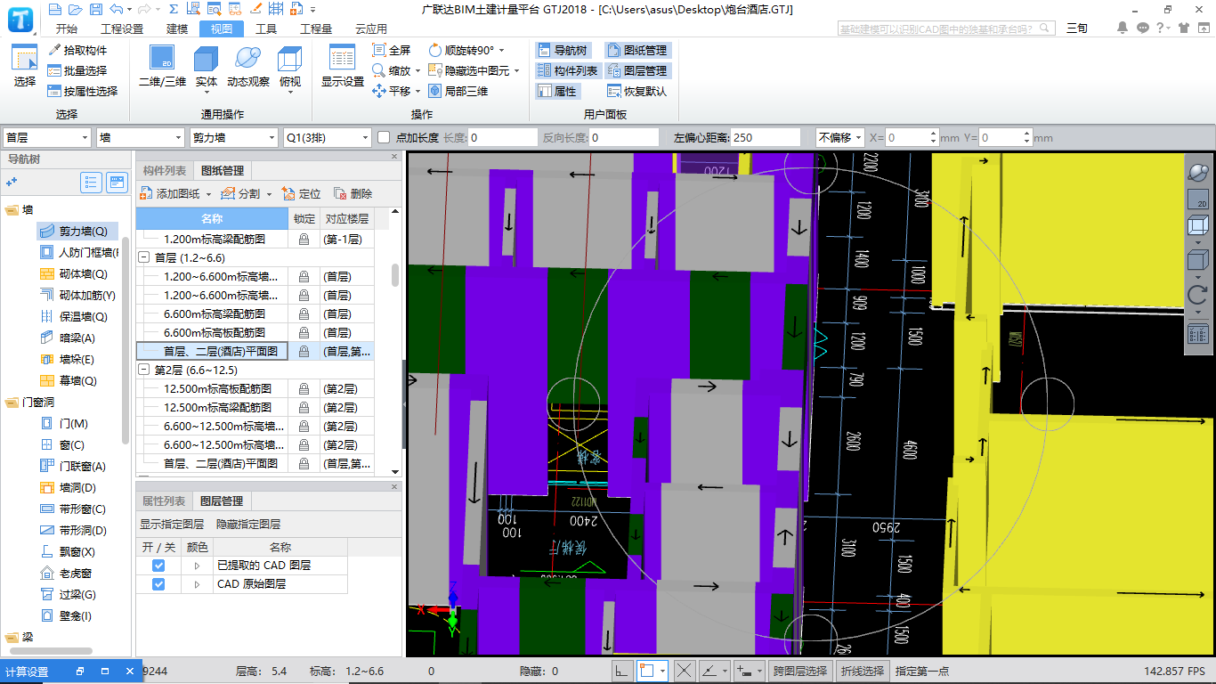Screen dimensions: 1216x684
Task: Toggle the 图层管理 panel button
Action: (x=636, y=70)
